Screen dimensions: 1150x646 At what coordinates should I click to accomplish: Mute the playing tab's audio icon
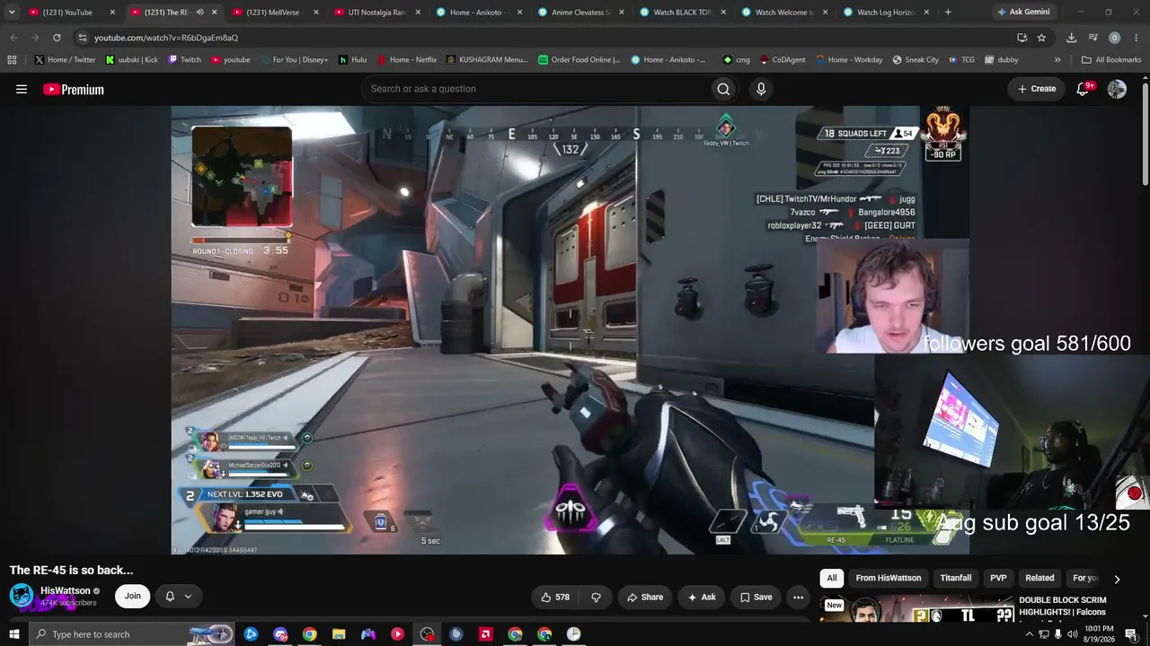coord(199,13)
